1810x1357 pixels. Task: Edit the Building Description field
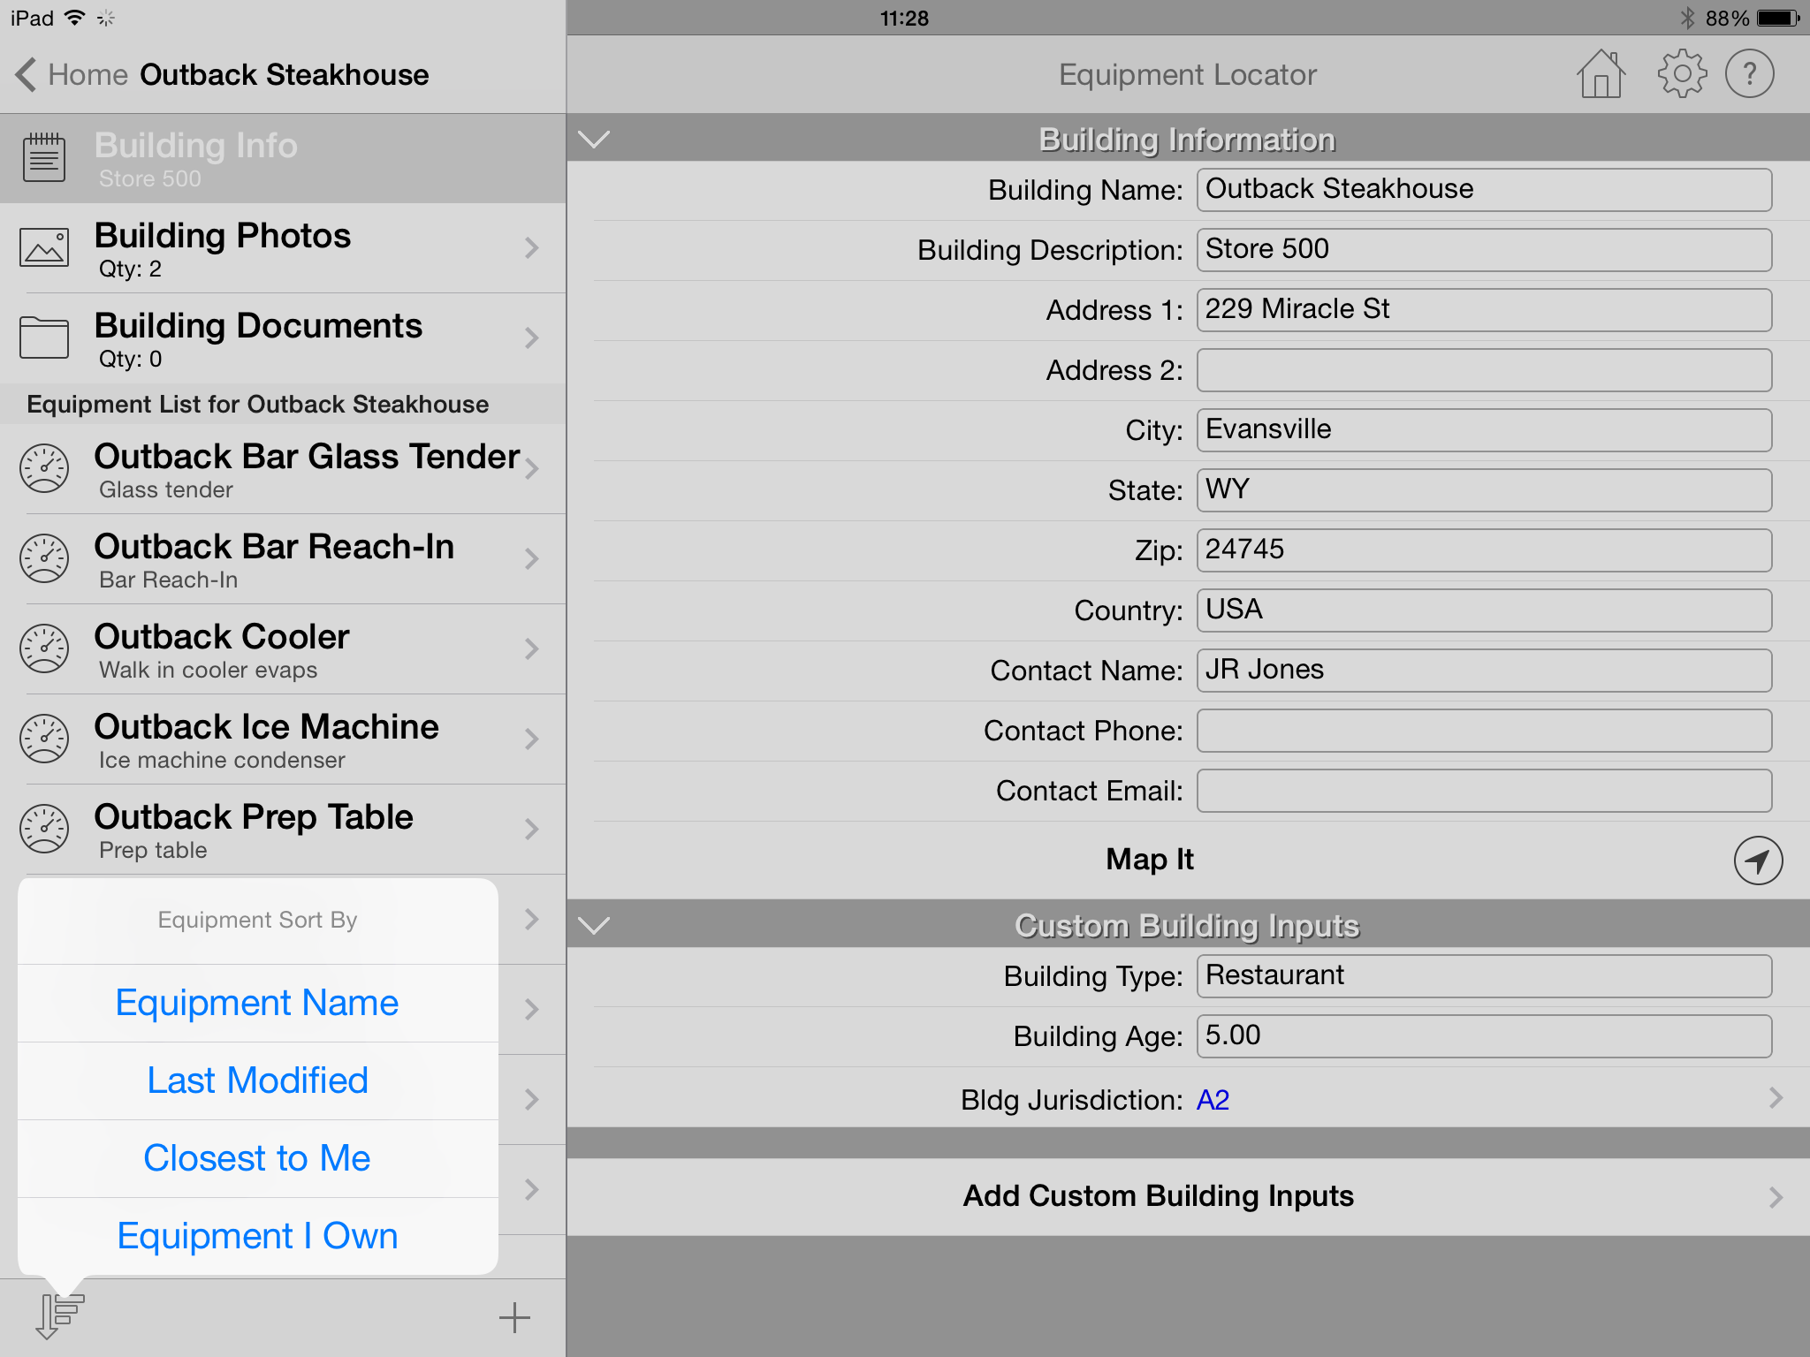[1484, 250]
